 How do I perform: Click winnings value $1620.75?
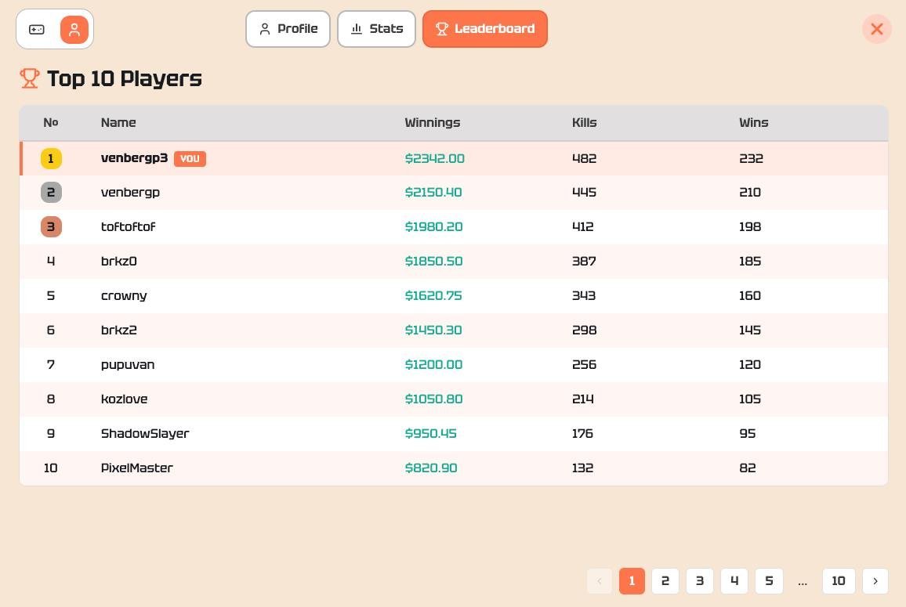click(x=433, y=296)
